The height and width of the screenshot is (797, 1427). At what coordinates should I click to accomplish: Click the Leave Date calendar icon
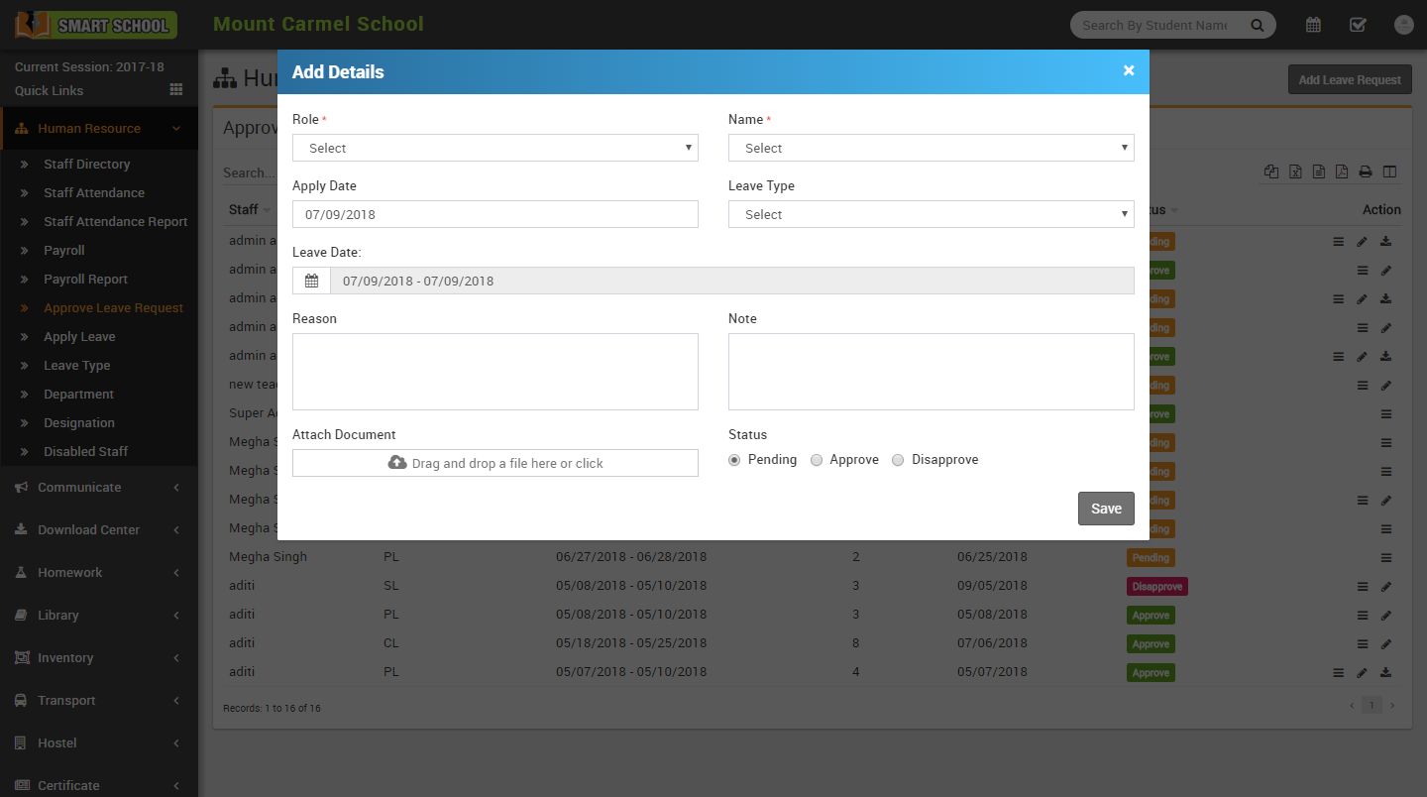point(311,281)
